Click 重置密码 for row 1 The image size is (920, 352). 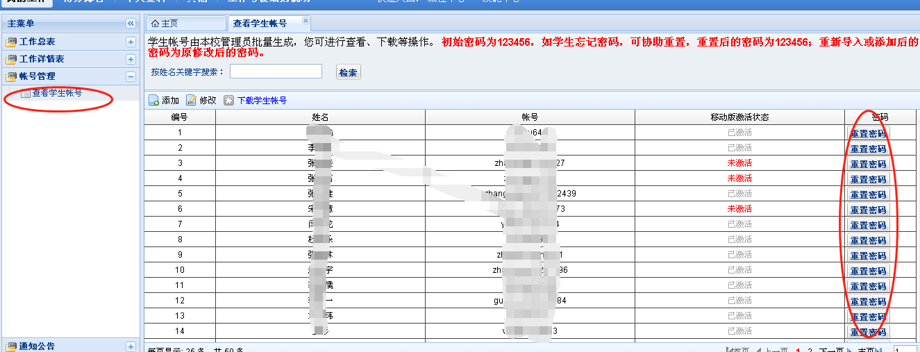(868, 133)
